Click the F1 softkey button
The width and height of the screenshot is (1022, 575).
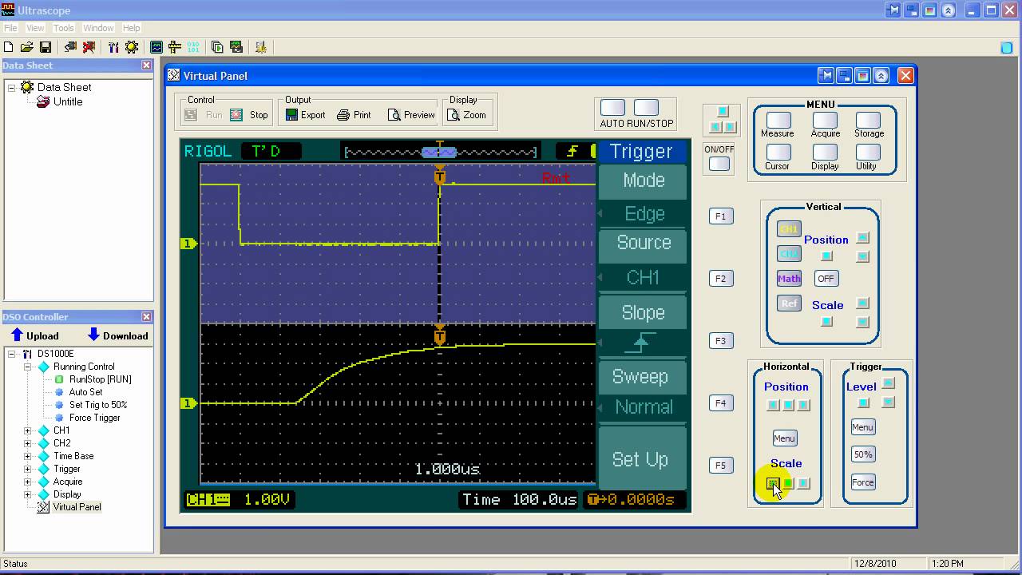(720, 216)
